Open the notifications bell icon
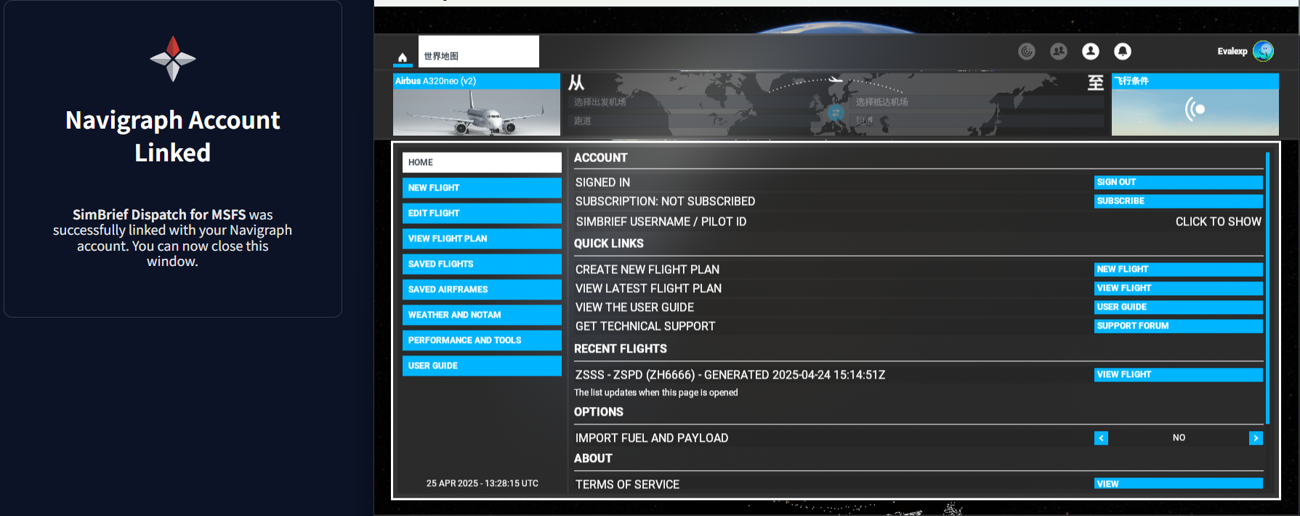 click(1122, 51)
